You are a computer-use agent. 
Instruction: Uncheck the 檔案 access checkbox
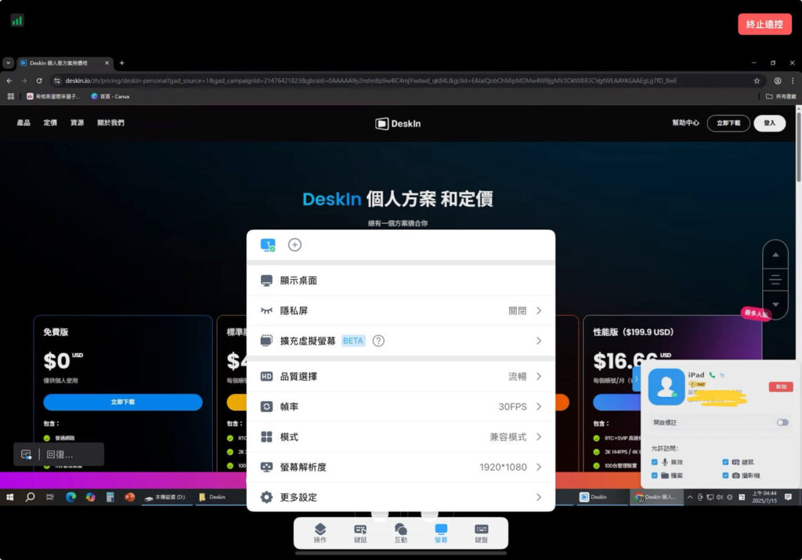(x=655, y=475)
